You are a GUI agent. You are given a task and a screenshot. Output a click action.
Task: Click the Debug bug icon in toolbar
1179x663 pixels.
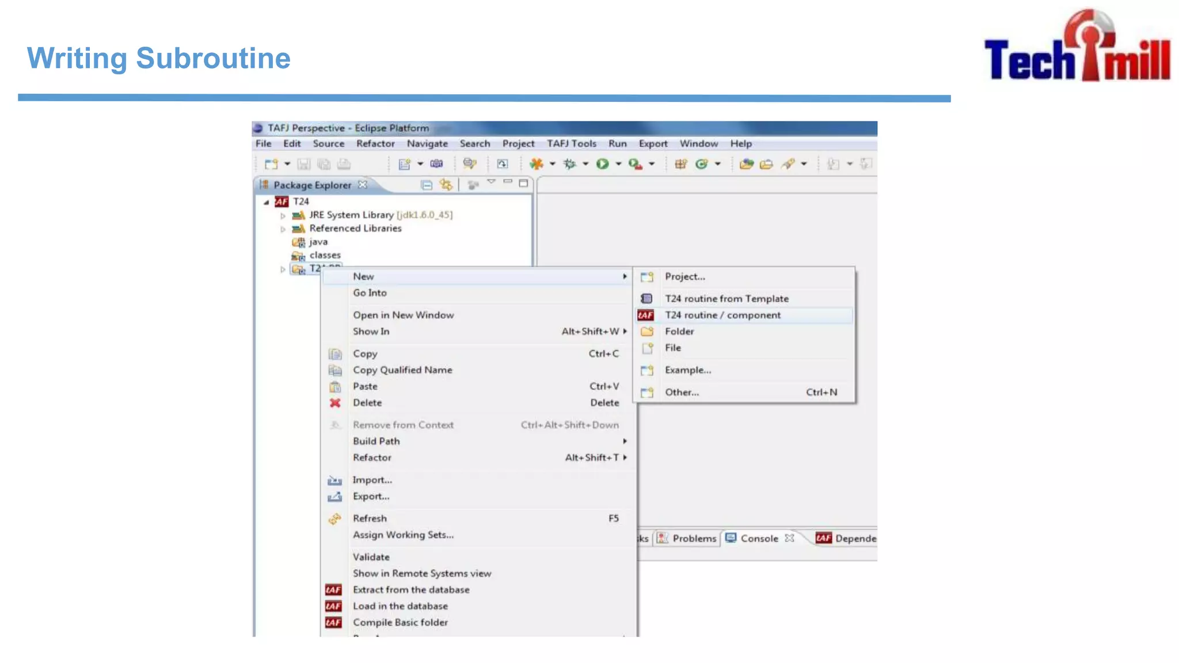(x=569, y=164)
